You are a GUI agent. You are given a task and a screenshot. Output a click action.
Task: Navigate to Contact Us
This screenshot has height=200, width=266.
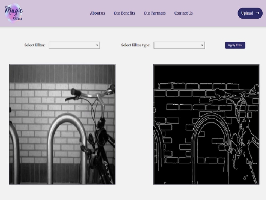pos(183,13)
